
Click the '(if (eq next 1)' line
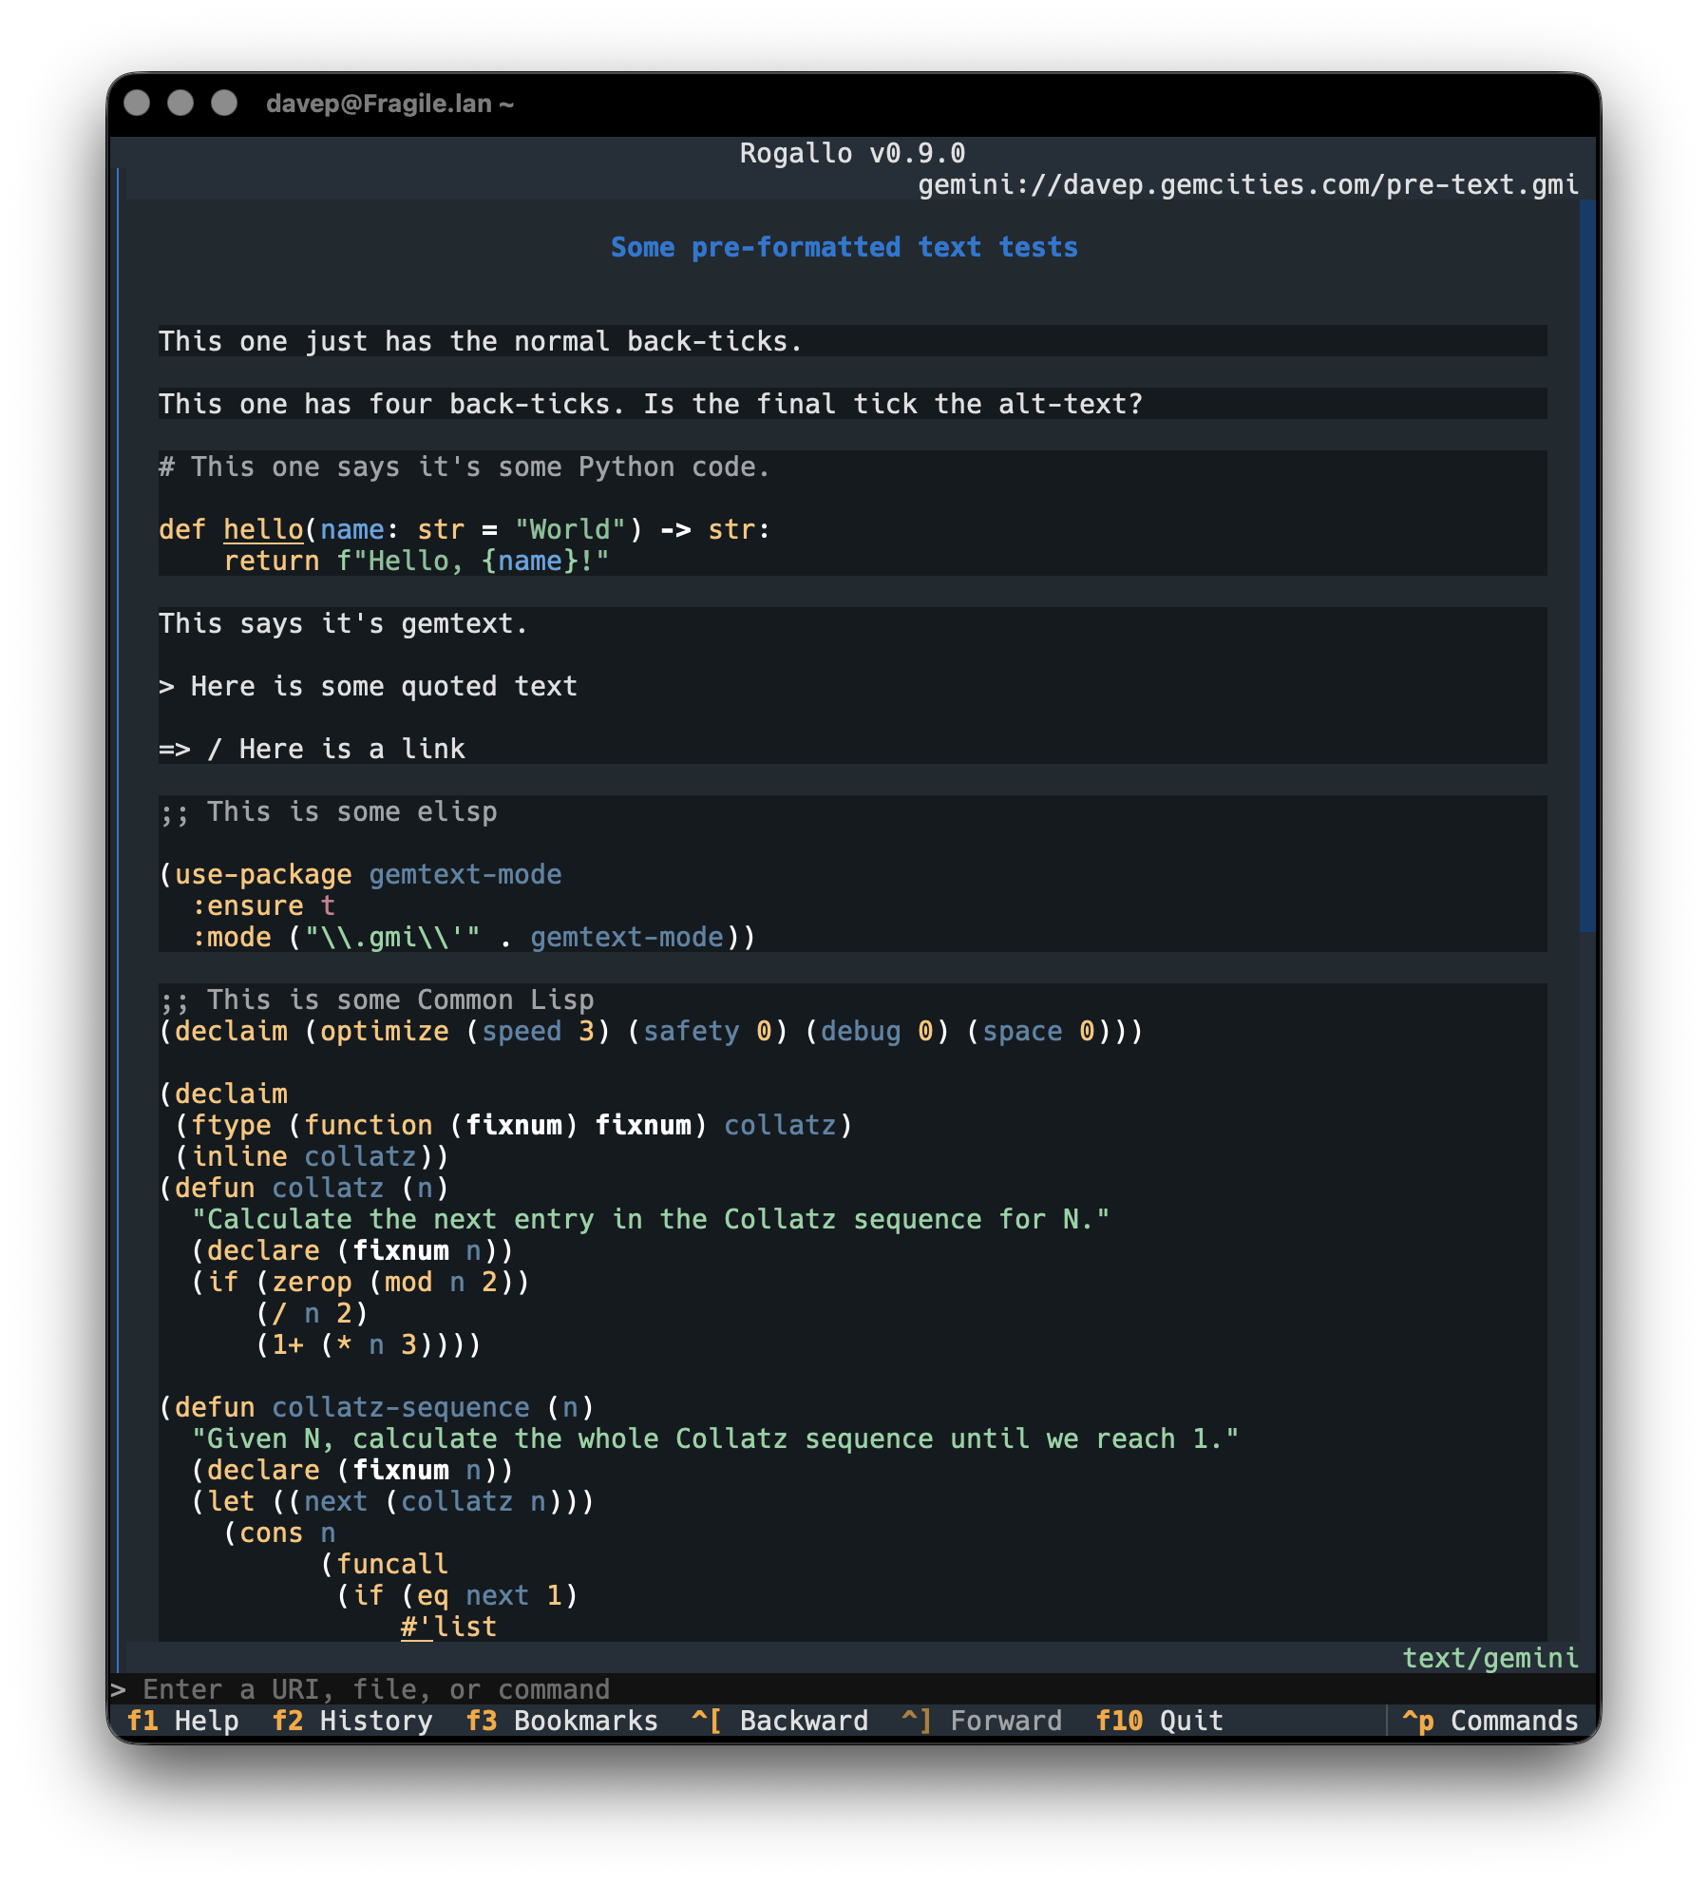click(457, 1595)
